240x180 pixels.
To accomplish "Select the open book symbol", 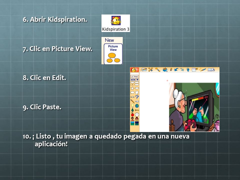I will pyautogui.click(x=137, y=101).
